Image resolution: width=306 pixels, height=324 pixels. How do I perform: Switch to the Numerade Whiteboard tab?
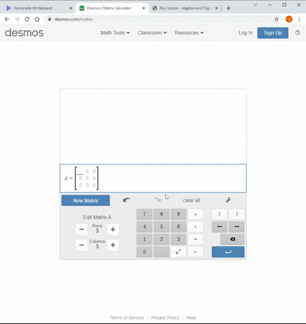click(33, 8)
